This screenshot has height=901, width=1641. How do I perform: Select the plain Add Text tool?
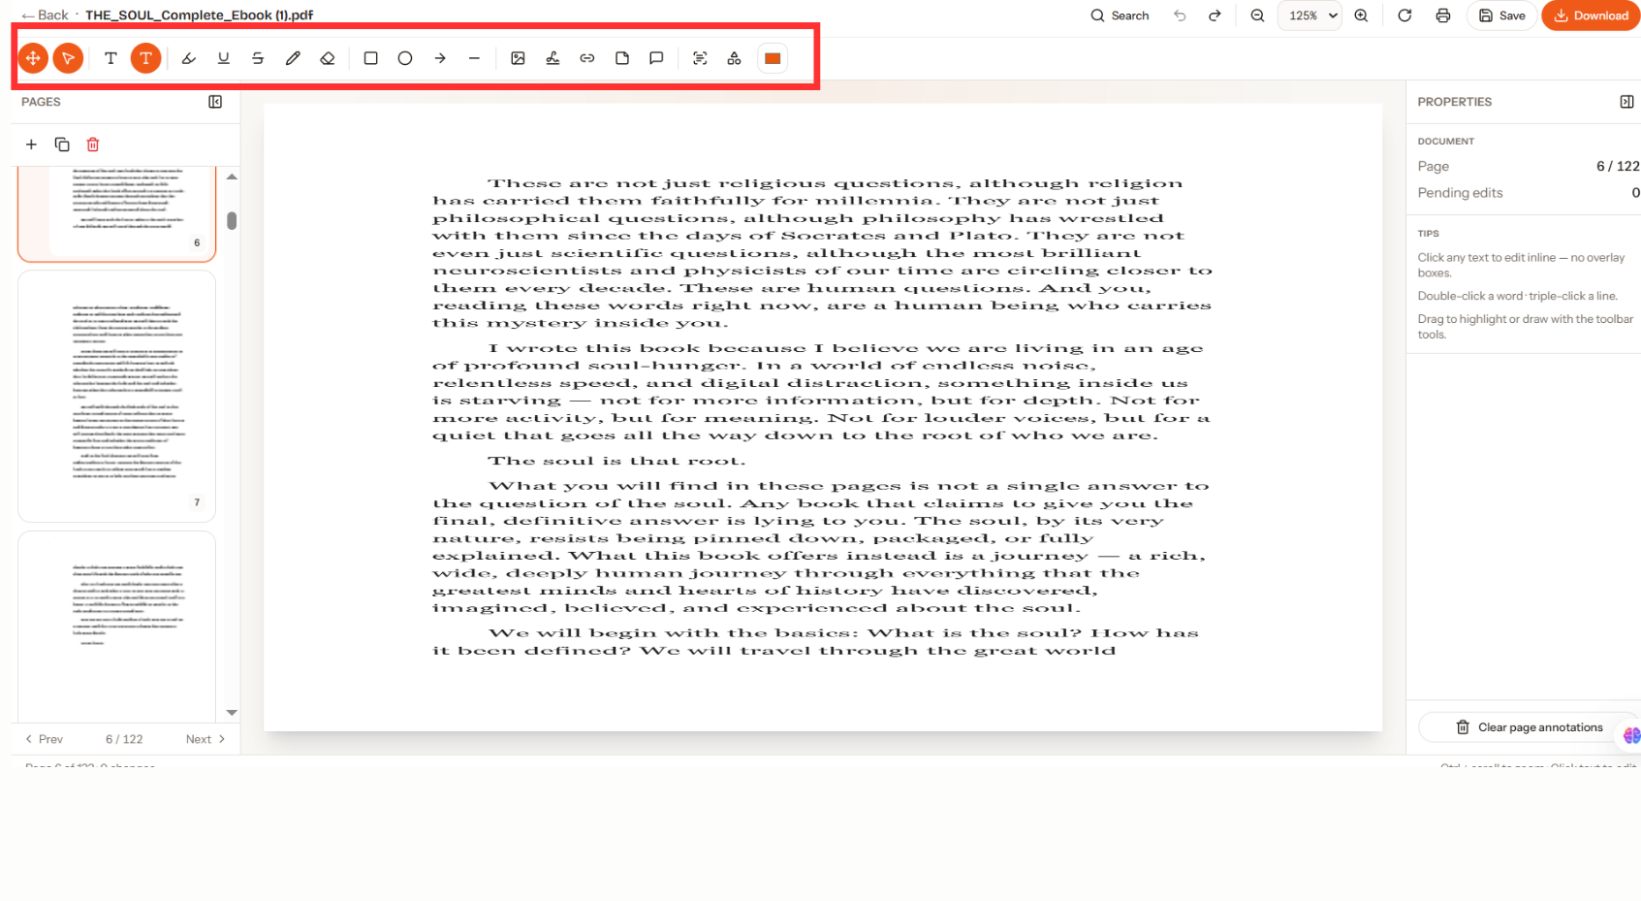click(110, 58)
